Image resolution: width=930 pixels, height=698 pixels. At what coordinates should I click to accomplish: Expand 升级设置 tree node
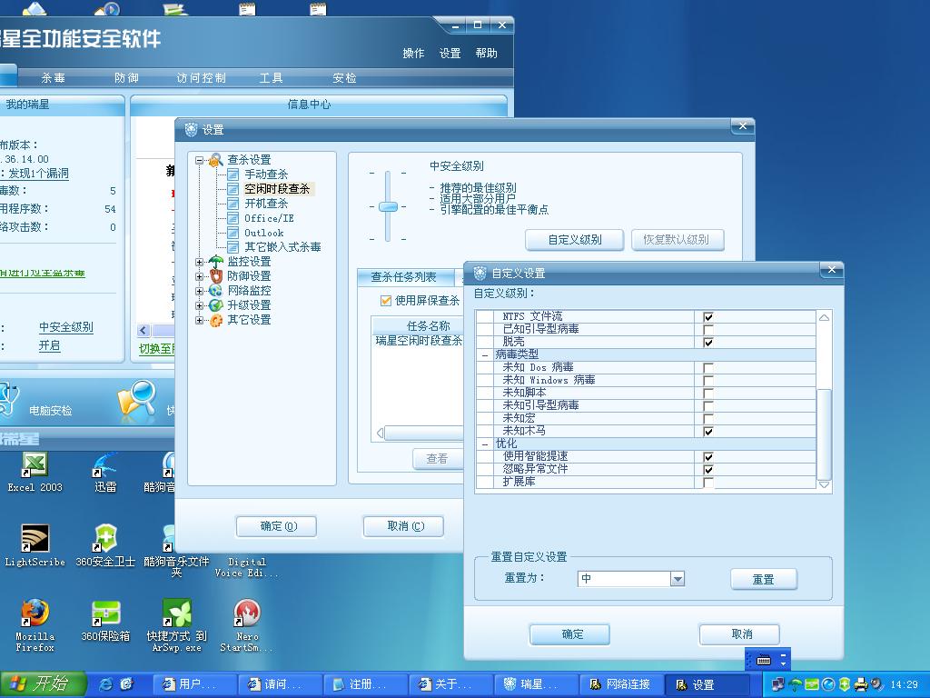pos(199,305)
